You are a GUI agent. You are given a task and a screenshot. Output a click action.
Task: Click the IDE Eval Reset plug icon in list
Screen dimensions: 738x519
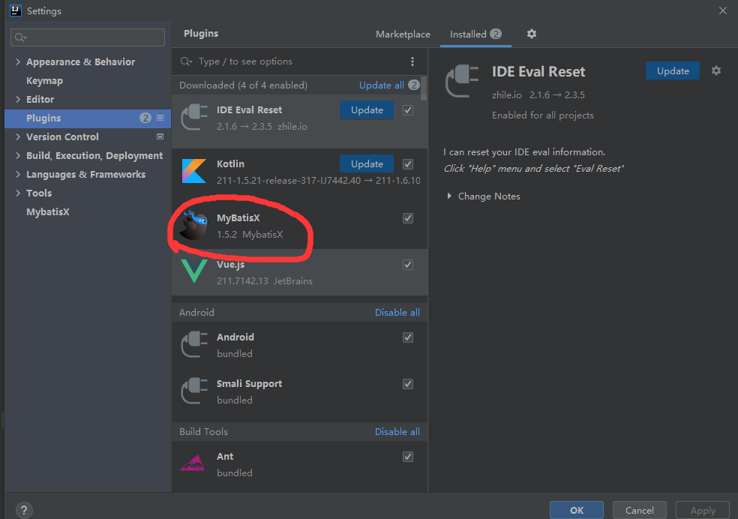[x=194, y=118]
